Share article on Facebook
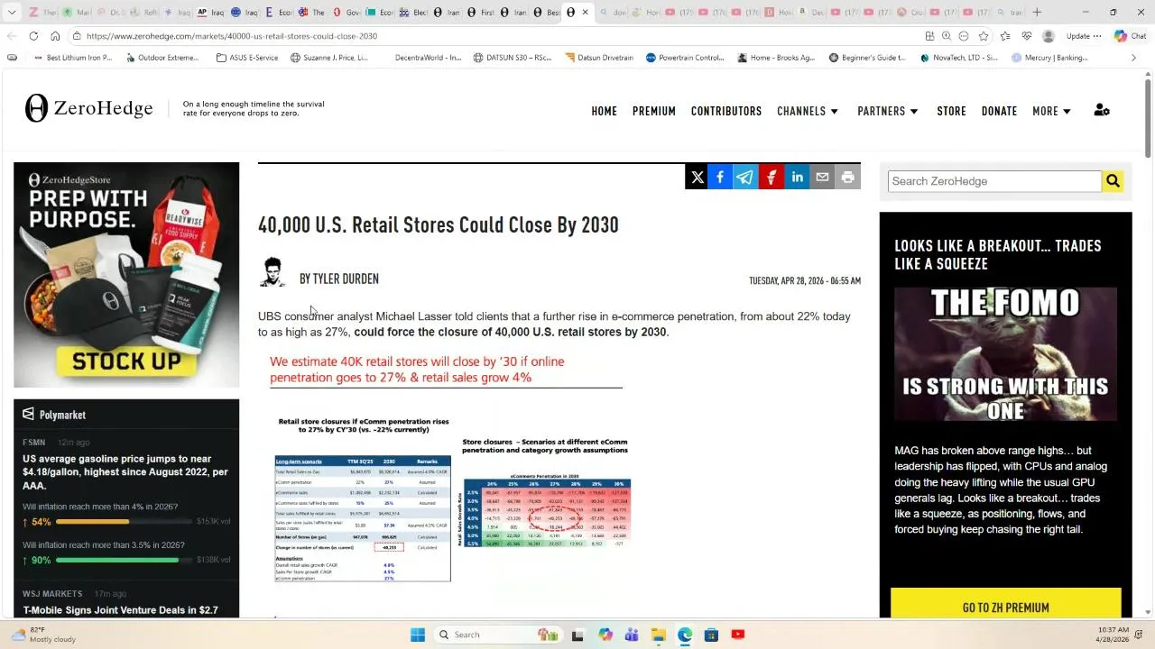 click(x=720, y=178)
